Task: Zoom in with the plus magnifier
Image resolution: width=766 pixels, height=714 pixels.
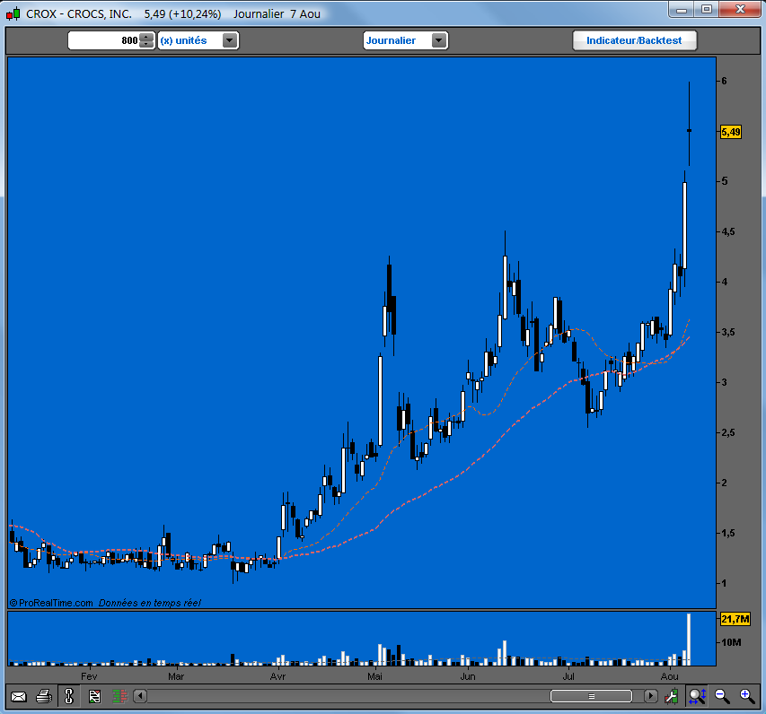Action: pos(747,696)
